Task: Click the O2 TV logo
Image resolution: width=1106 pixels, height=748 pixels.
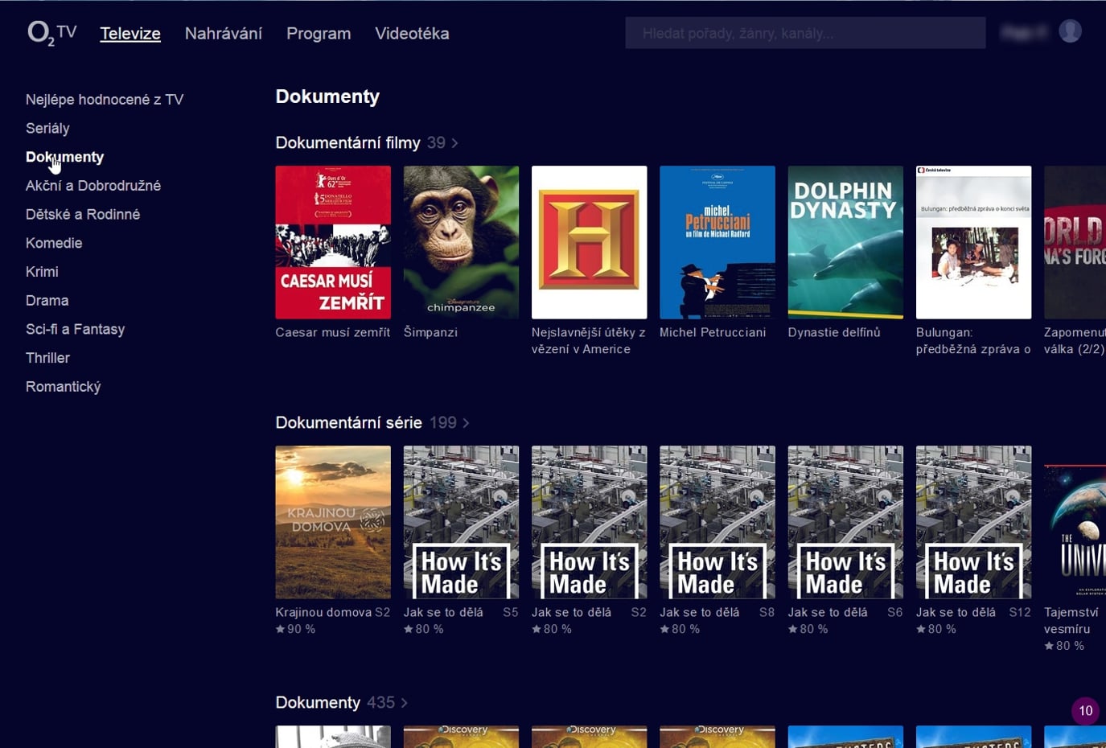Action: [52, 33]
